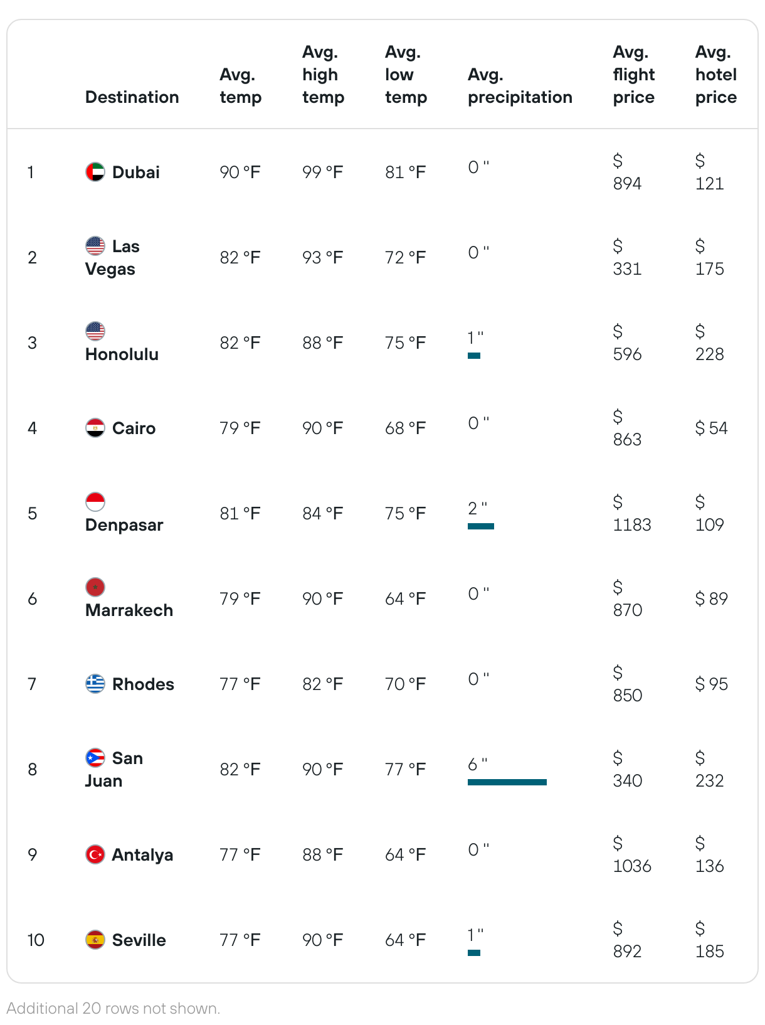Click the Denpasar 2-inch precipitation bar
Viewport: 765px width, 1025px height.
(x=481, y=526)
